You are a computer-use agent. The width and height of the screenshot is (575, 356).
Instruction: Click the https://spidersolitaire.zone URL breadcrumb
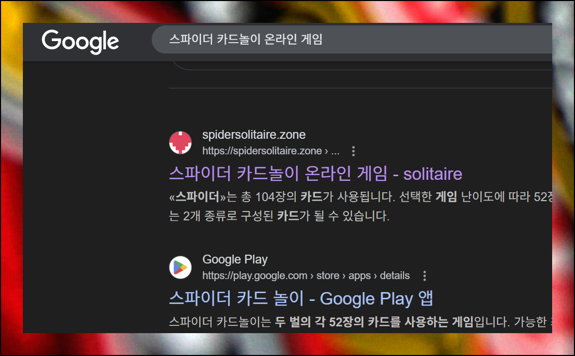(271, 151)
